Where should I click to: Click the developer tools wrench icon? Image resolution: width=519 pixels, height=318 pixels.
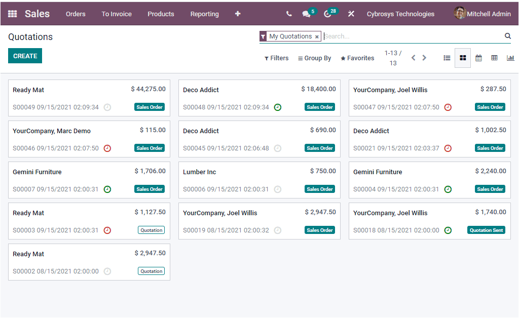pos(351,14)
